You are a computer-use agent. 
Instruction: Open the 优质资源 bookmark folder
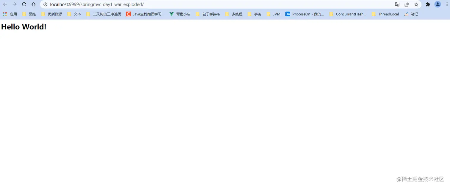click(51, 14)
